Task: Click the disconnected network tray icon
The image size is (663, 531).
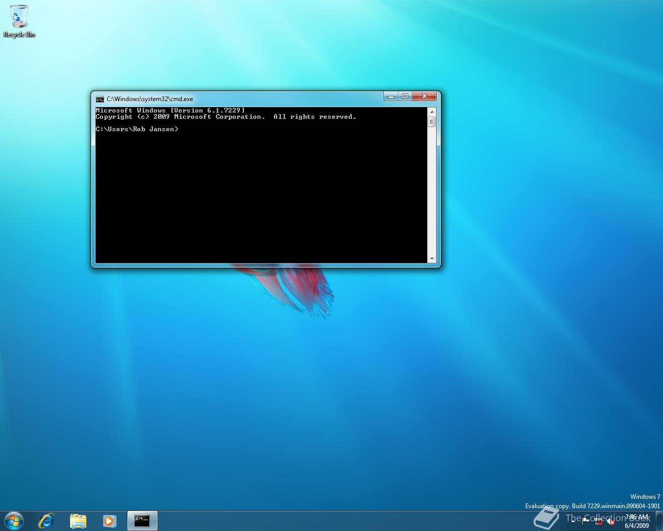Action: [x=598, y=522]
